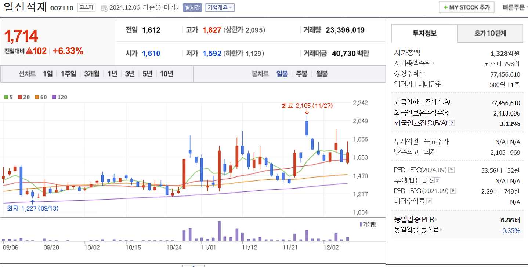Open the EPS(2024.09) question mark tooltip
This screenshot has height=267, width=528.
(x=452, y=169)
